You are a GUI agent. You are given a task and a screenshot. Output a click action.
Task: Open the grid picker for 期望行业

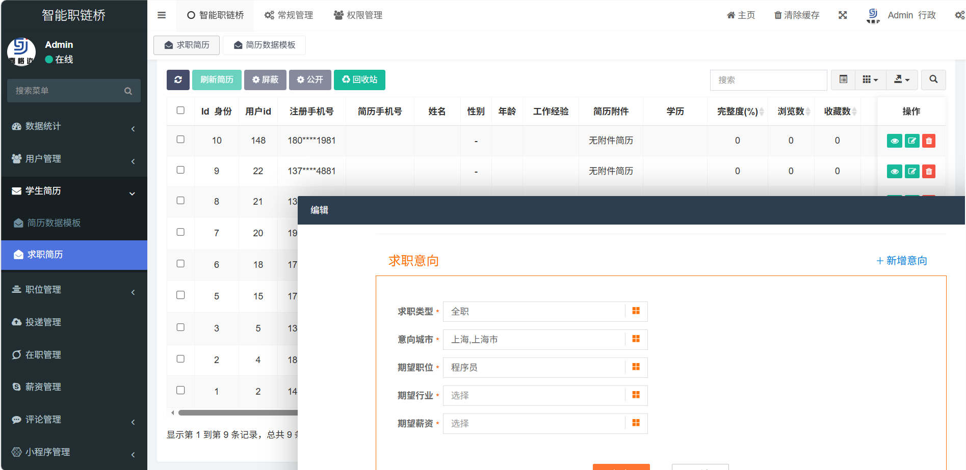click(x=636, y=395)
